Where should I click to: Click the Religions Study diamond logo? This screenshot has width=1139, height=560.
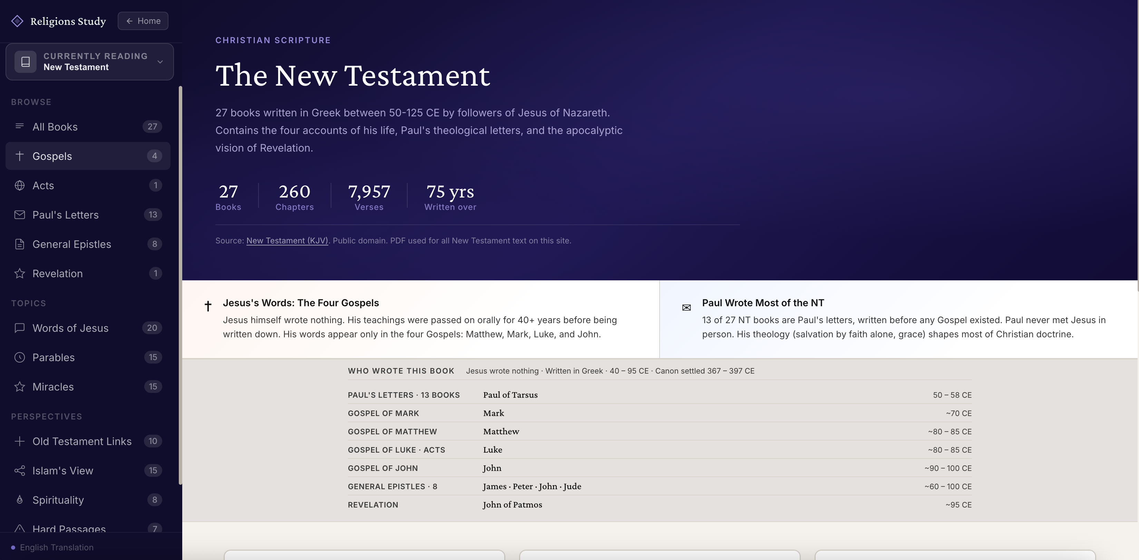tap(17, 21)
